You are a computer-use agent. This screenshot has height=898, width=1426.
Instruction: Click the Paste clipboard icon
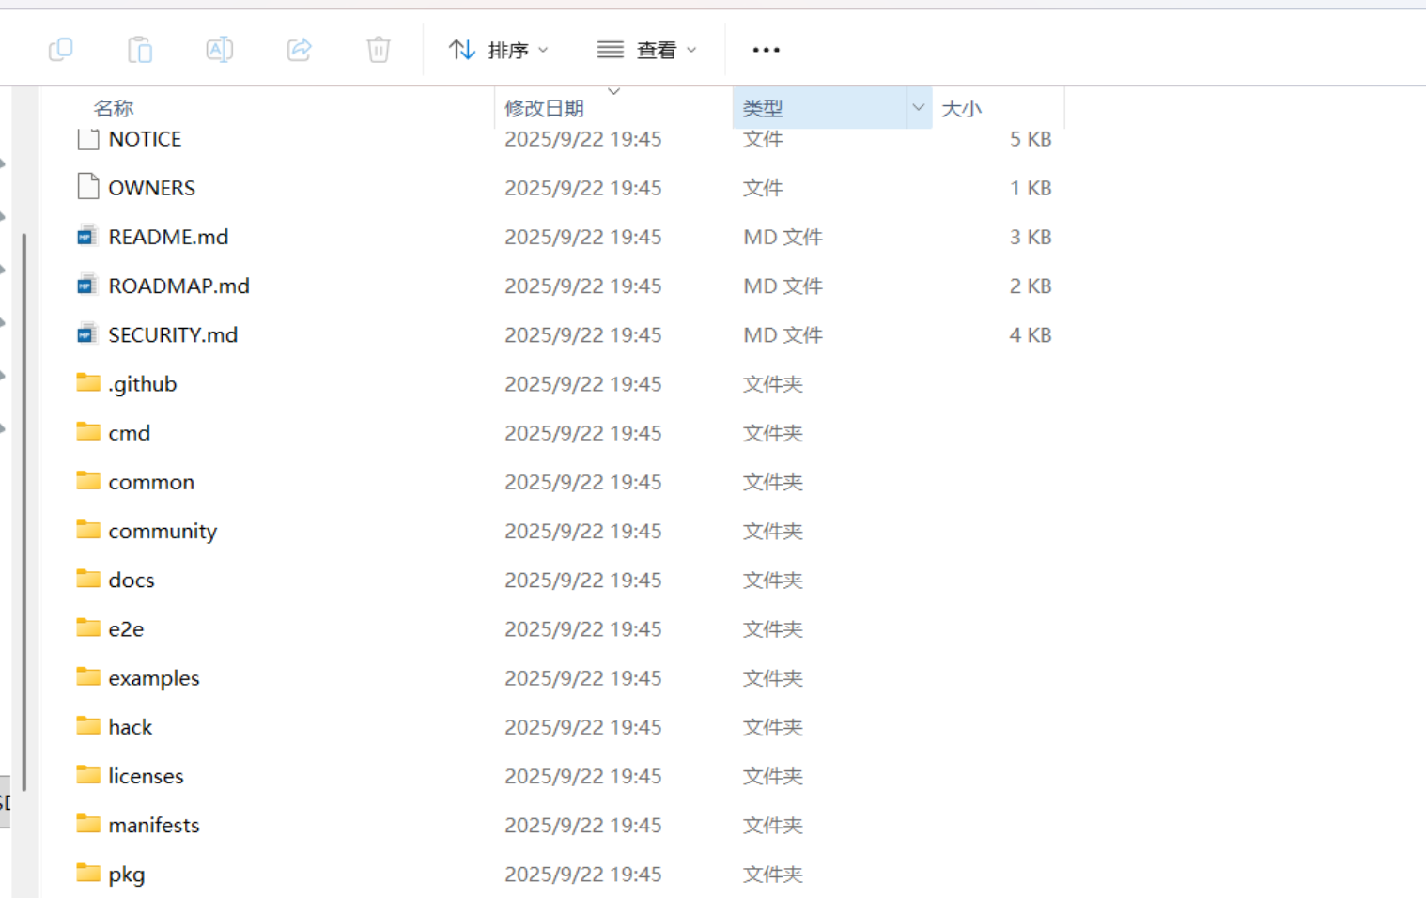click(140, 49)
